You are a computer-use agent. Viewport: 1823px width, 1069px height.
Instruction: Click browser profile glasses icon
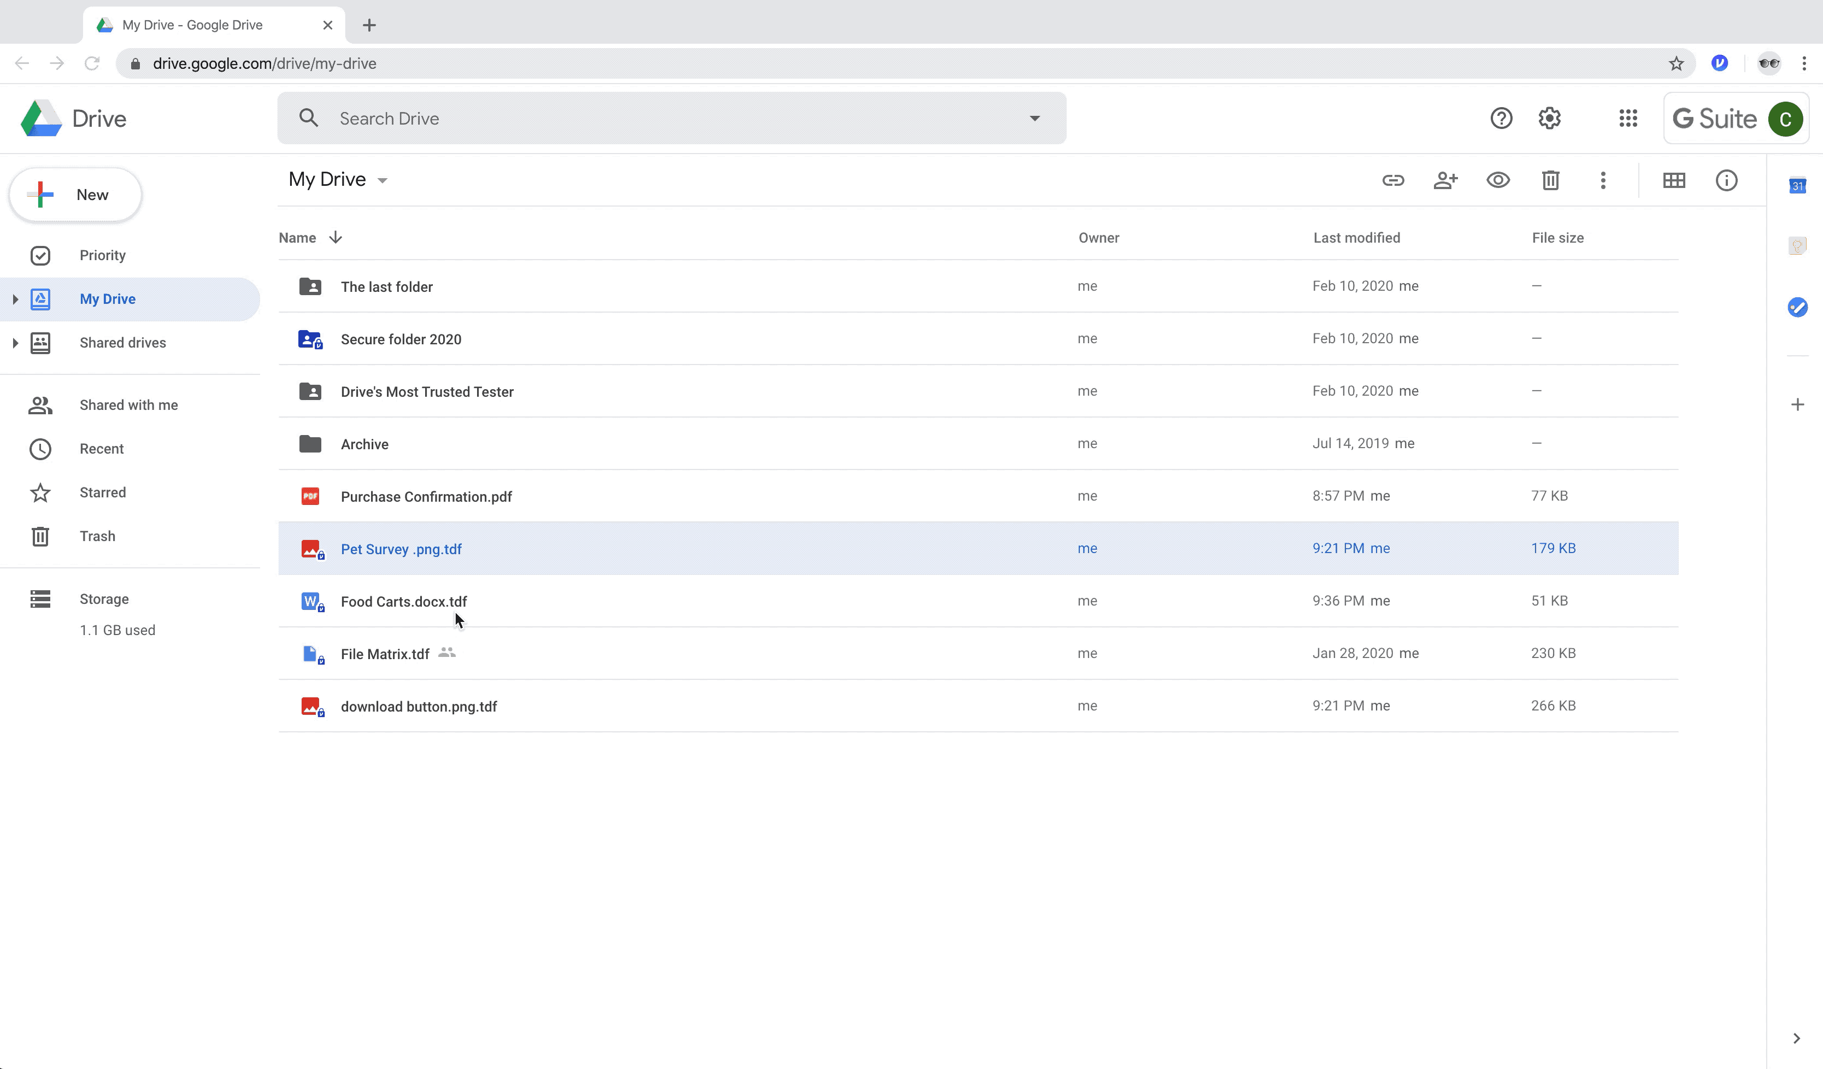[x=1769, y=63]
